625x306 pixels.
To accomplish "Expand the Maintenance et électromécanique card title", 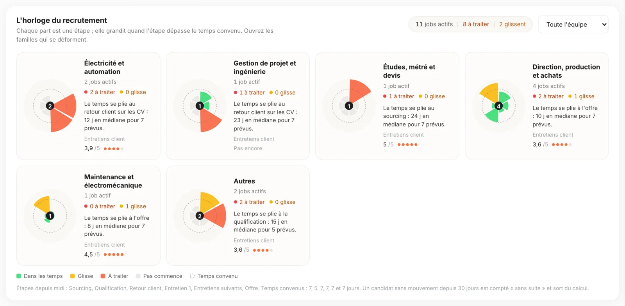I will (113, 181).
